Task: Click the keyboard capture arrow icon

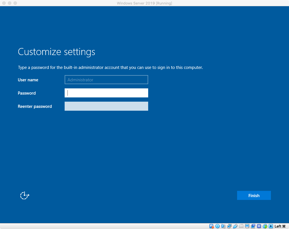Action: tap(271, 226)
